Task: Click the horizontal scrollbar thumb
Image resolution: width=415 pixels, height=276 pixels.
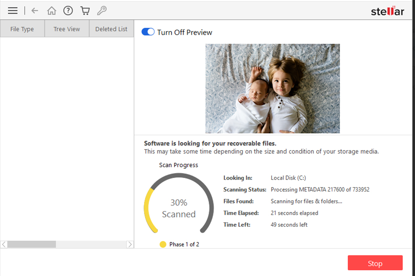Action: point(32,244)
